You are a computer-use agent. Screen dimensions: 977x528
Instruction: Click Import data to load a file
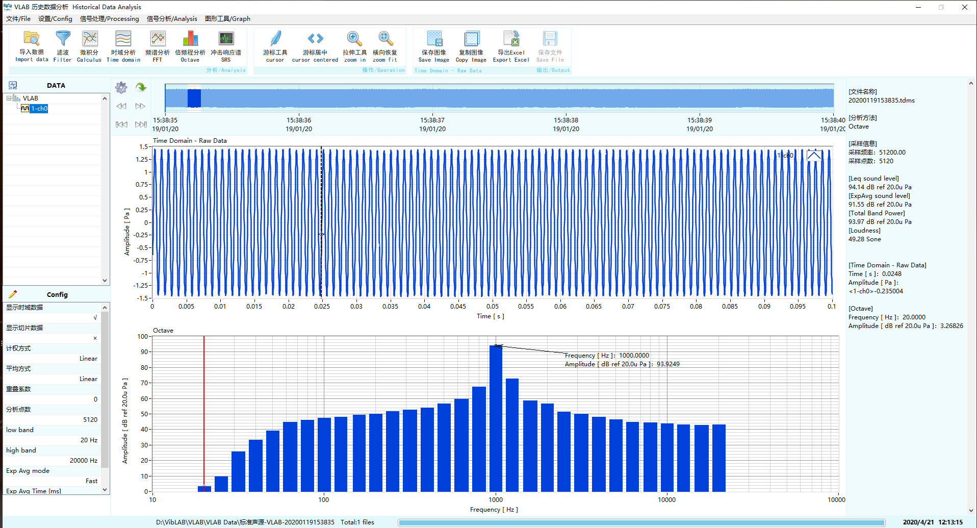pos(31,46)
